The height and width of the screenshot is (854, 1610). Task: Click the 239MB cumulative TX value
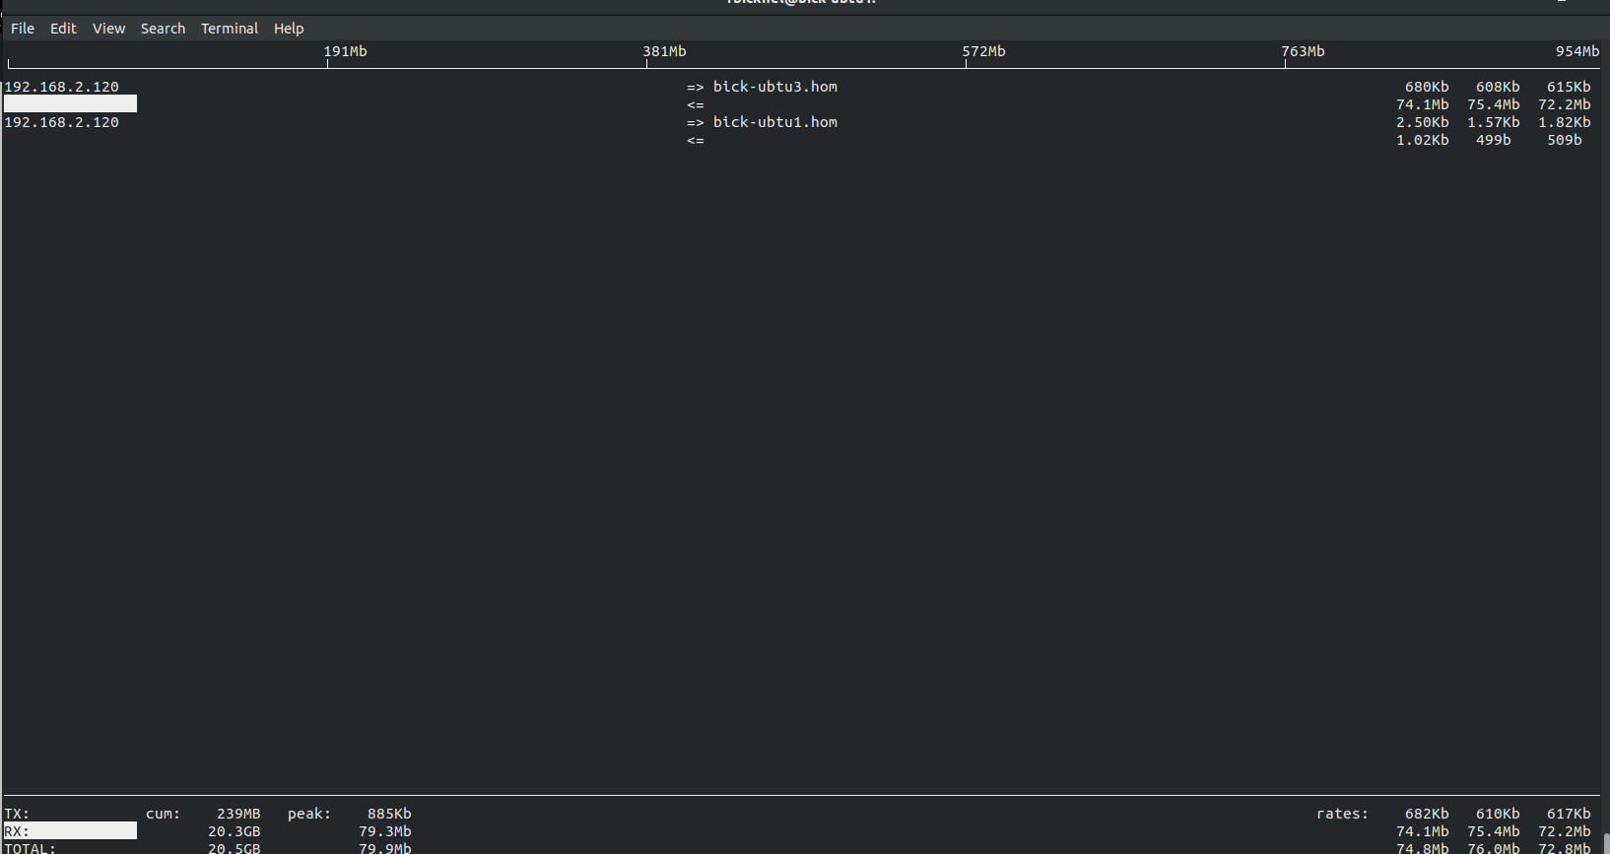click(x=238, y=814)
